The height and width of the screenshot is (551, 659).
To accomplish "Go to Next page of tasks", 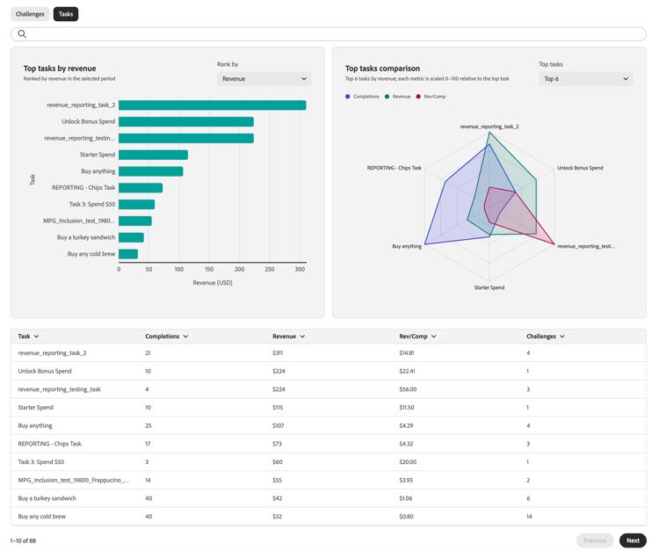I will (633, 540).
